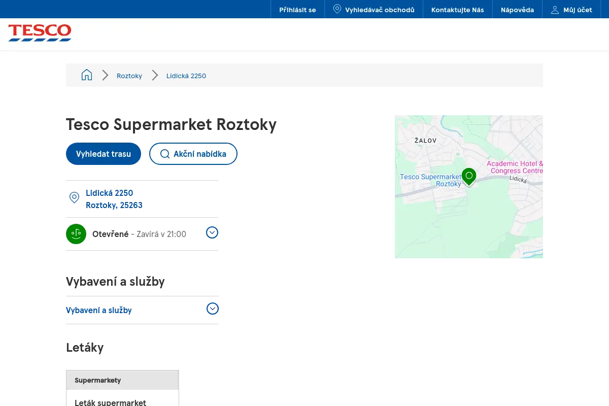Click Vyhledat trasu button
The height and width of the screenshot is (406, 609).
[104, 154]
